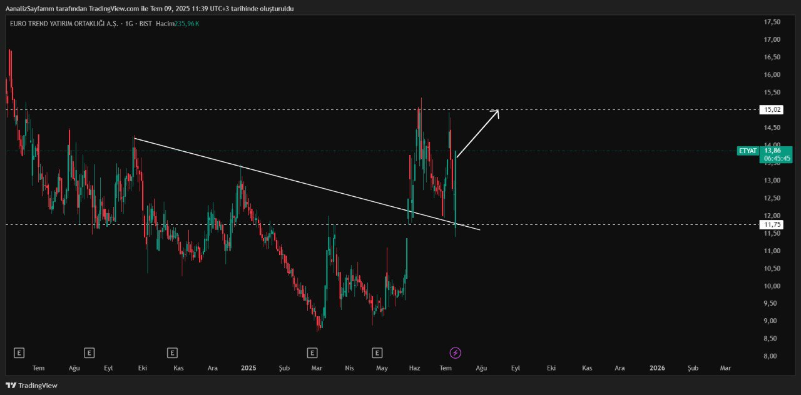Click the 10,00 price scale value
This screenshot has height=395, width=801.
tap(772, 286)
